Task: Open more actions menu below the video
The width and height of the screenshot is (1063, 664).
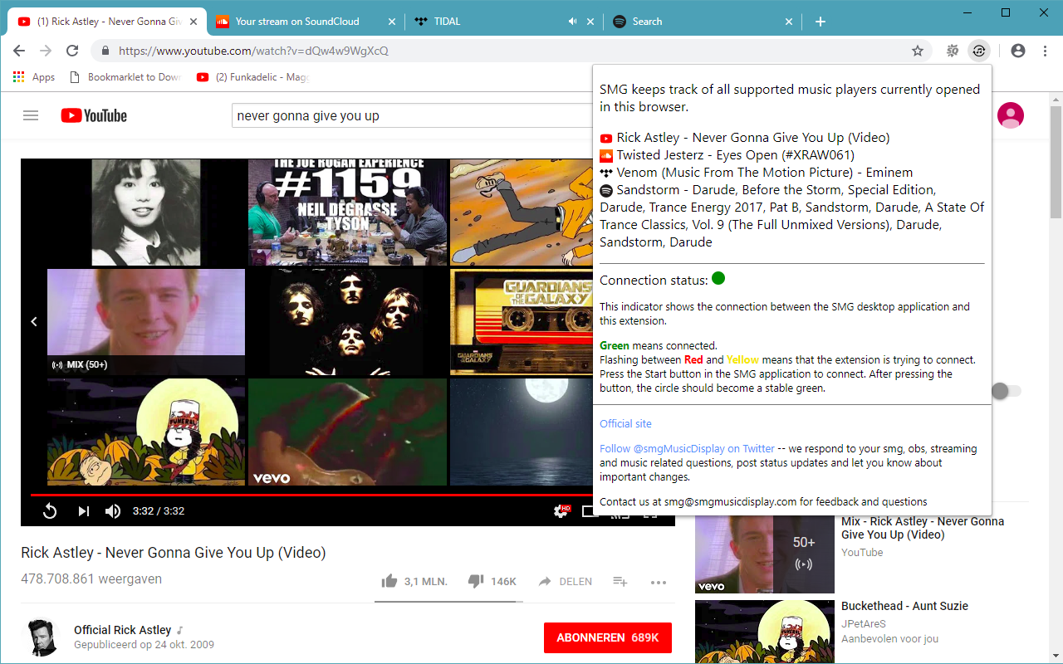Action: point(659,582)
